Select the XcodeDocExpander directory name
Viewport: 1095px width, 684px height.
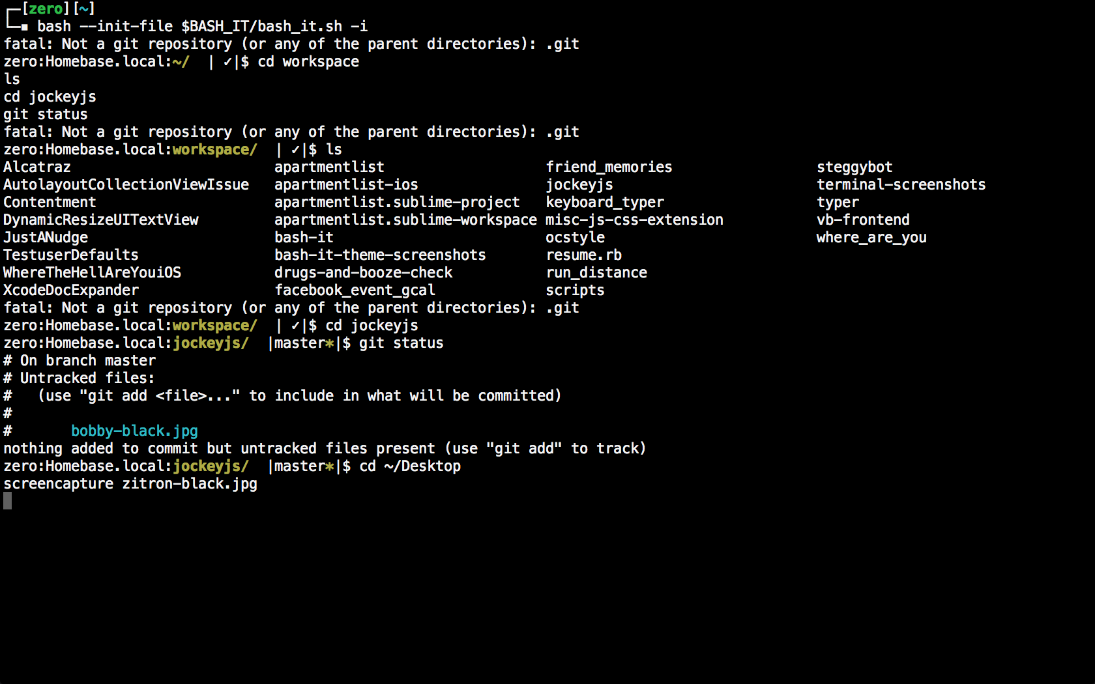[71, 291]
